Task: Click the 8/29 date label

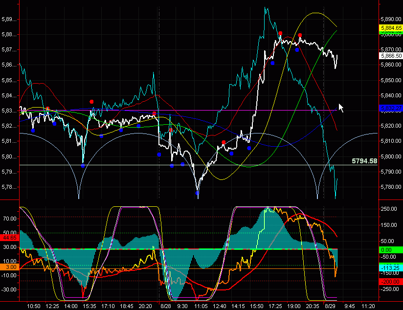Action: tap(330, 306)
